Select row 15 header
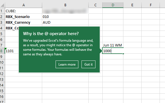Screen dimensions: 165x103 (x=2, y=91)
